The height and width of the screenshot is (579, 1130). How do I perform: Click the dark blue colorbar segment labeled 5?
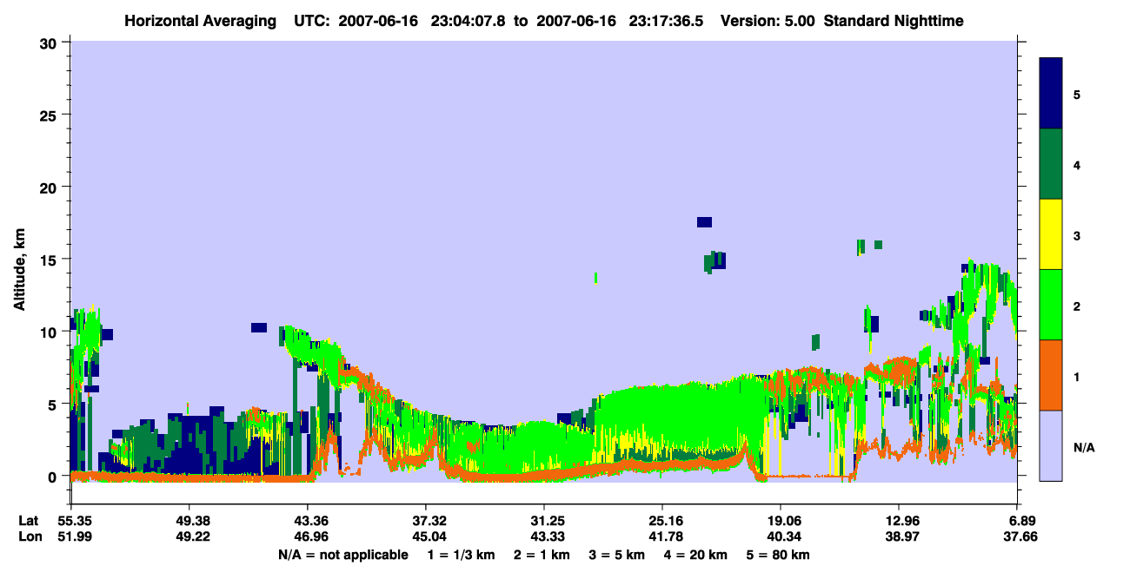tap(1051, 93)
